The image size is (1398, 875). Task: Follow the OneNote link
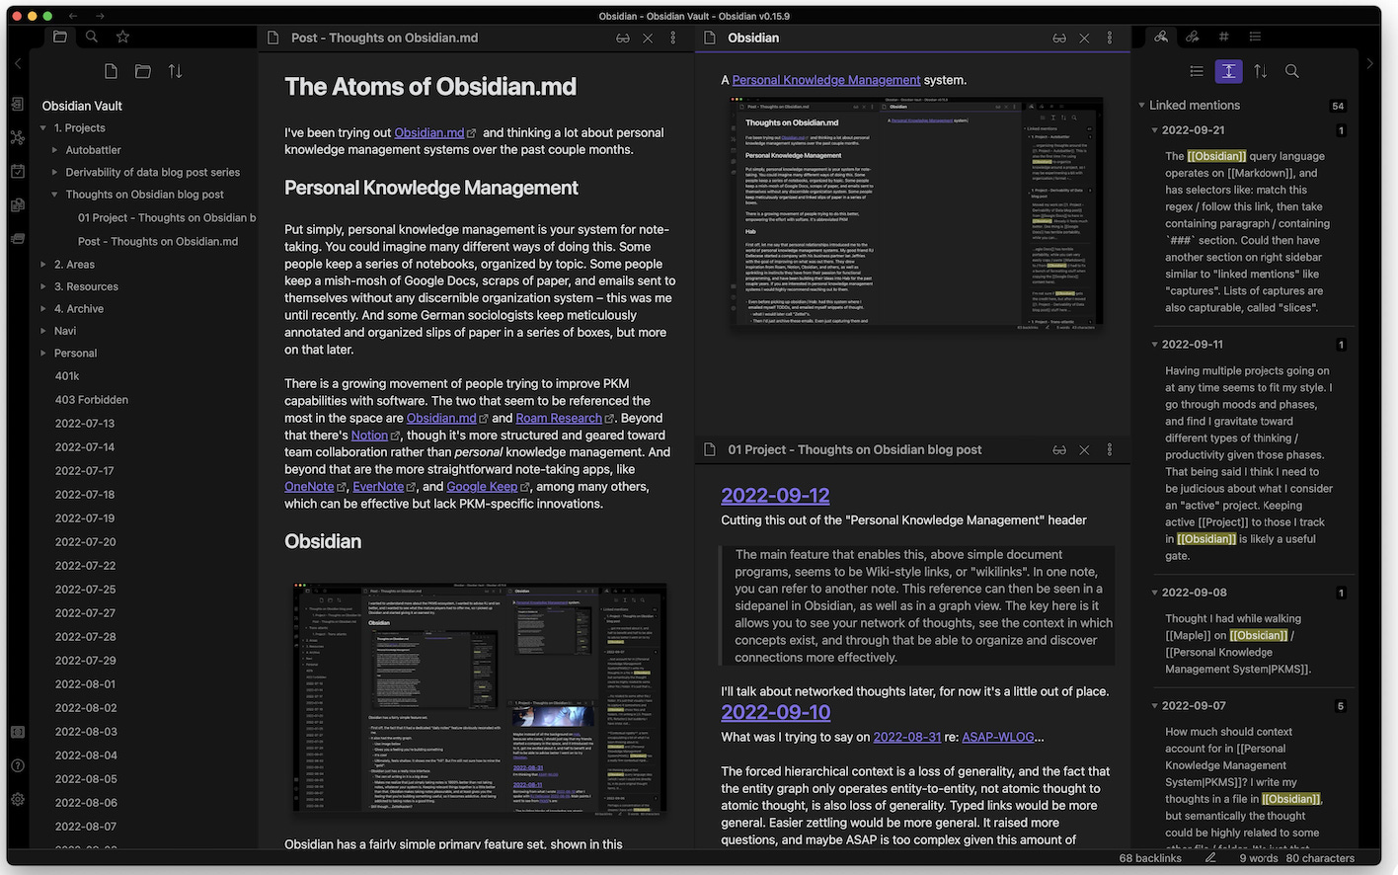tap(309, 487)
